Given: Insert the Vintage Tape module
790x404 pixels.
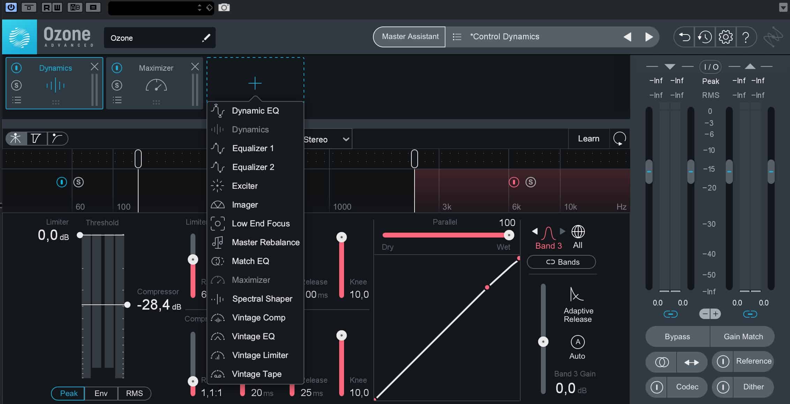Looking at the screenshot, I should [255, 374].
